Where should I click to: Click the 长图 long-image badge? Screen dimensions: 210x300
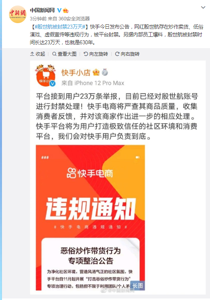(137, 286)
